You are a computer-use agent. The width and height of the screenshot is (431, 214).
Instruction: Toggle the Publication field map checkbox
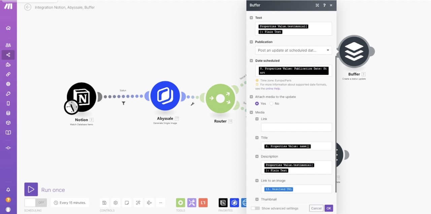click(x=251, y=42)
